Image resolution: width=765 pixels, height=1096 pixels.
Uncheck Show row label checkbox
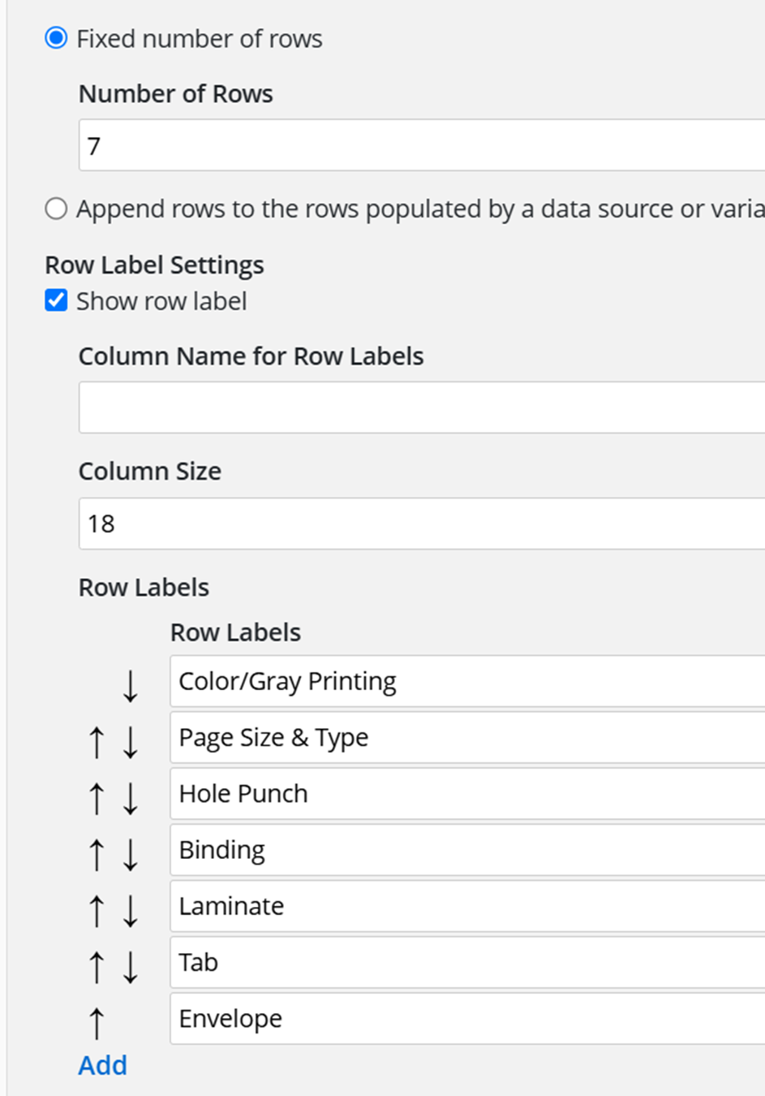coord(56,300)
